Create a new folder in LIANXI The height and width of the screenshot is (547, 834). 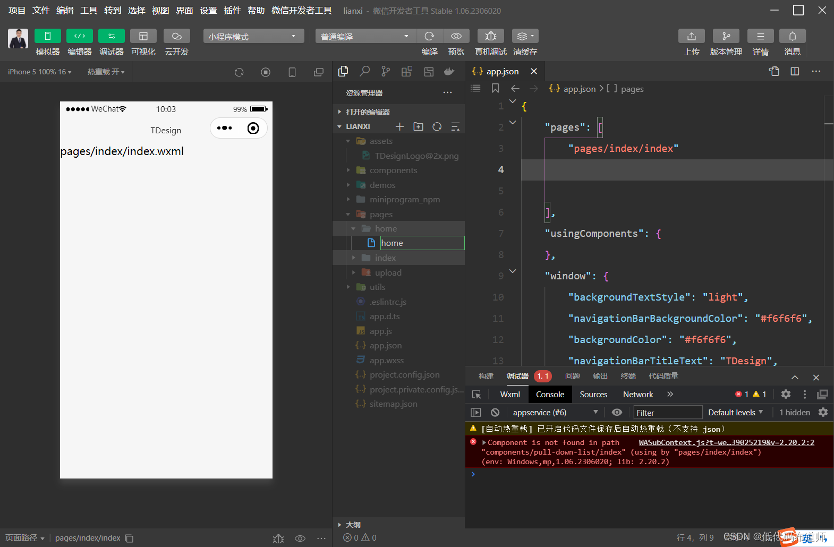[419, 126]
